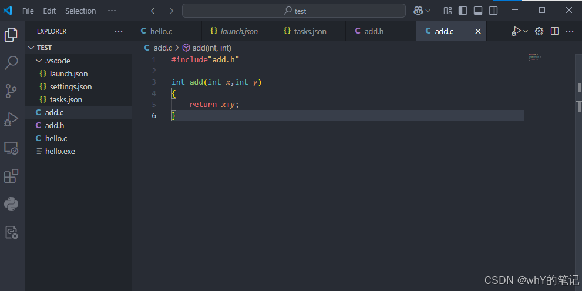The width and height of the screenshot is (582, 291).
Task: Select hello.exe in the explorer
Action: (78, 151)
